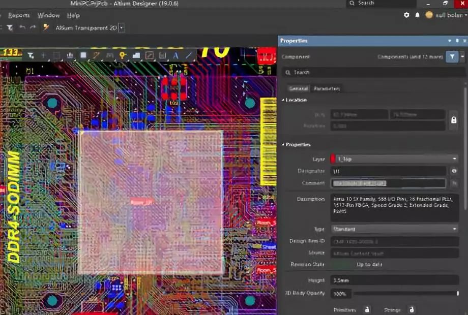Viewport: 468px width, 315px height.
Task: Click the Properties panel search field
Action: pyautogui.click(x=373, y=72)
